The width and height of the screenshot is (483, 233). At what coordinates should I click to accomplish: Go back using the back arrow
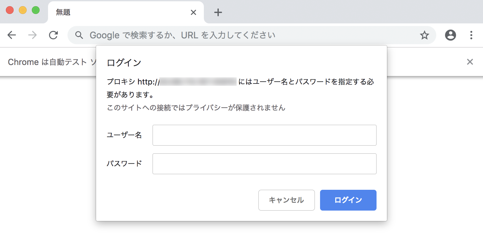point(12,35)
